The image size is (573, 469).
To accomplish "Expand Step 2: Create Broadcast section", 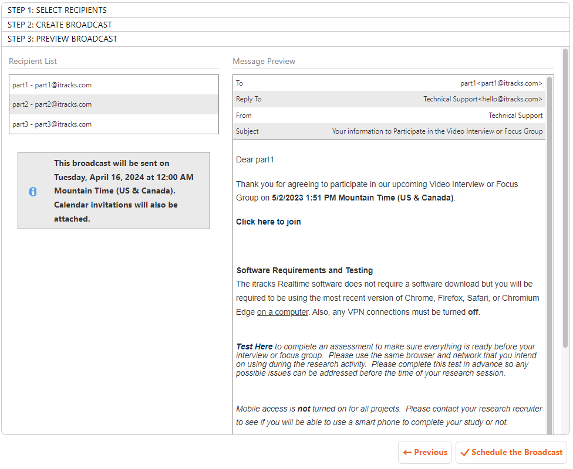I will (285, 25).
